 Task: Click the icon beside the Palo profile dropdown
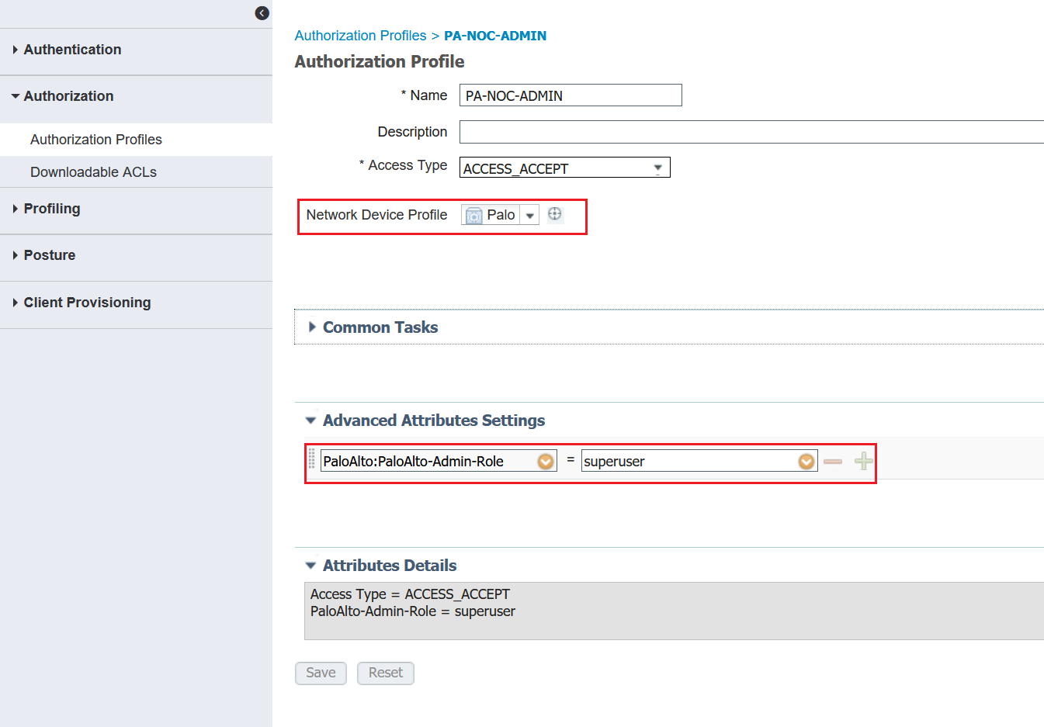(x=554, y=214)
